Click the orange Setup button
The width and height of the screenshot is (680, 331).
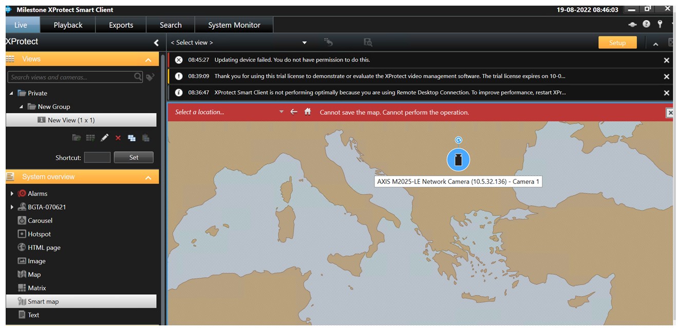[x=617, y=43]
